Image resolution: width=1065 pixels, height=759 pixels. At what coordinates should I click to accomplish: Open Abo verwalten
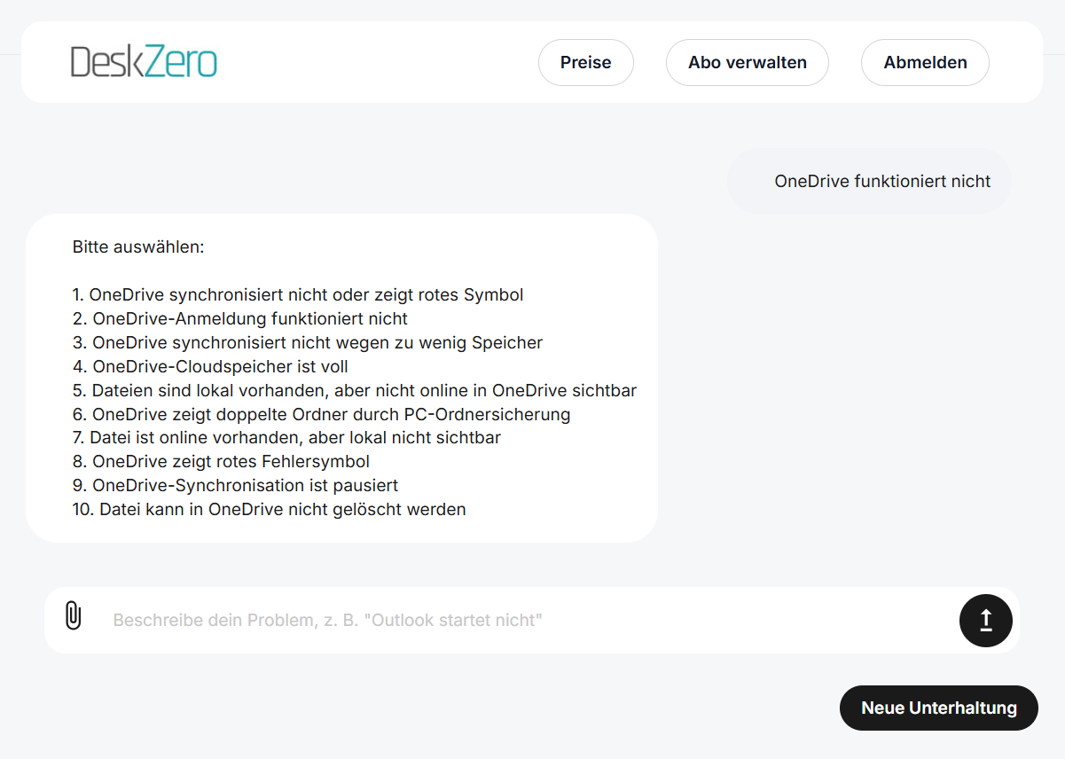click(x=747, y=62)
